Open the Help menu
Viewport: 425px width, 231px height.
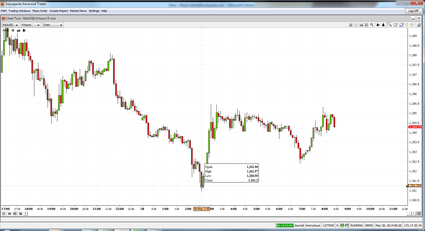point(104,11)
